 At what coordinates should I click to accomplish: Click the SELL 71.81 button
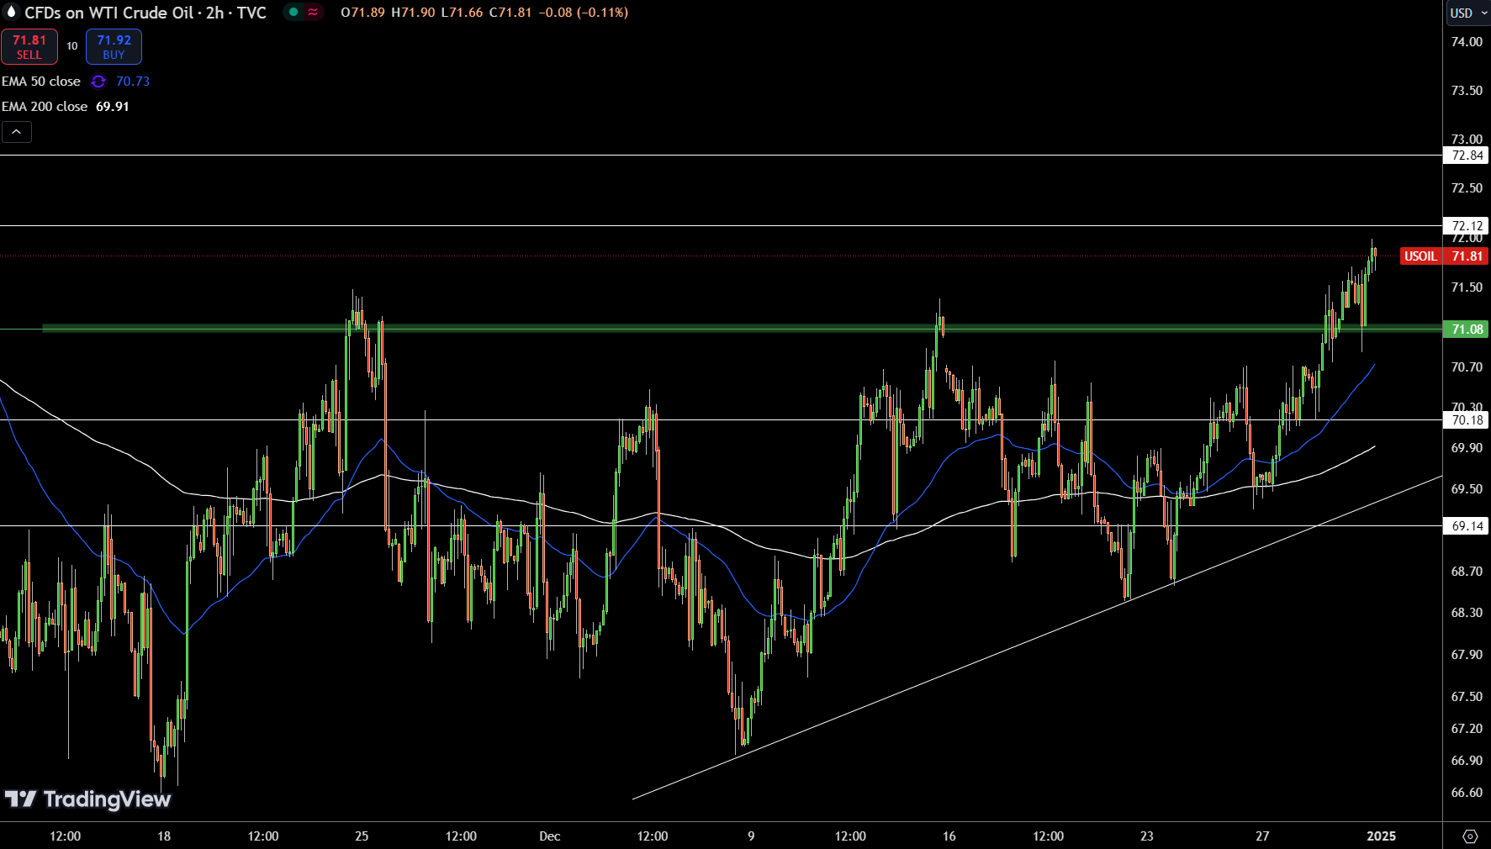pyautogui.click(x=29, y=47)
